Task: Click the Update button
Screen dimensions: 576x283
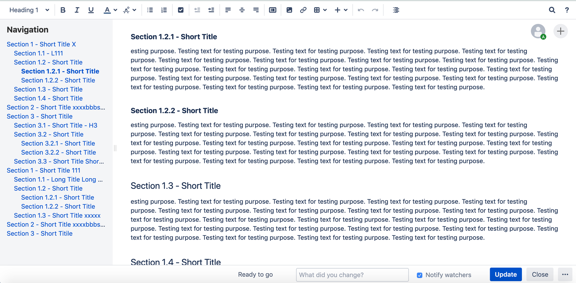Action: [x=506, y=275]
